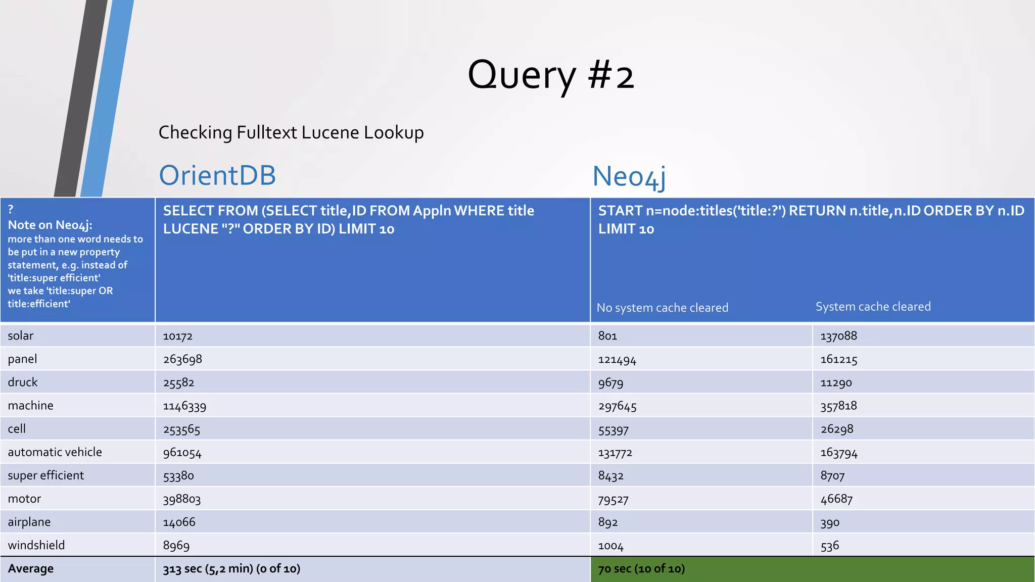The width and height of the screenshot is (1035, 582).
Task: Click cache-cleared value 46687 for motor
Action: [836, 499]
